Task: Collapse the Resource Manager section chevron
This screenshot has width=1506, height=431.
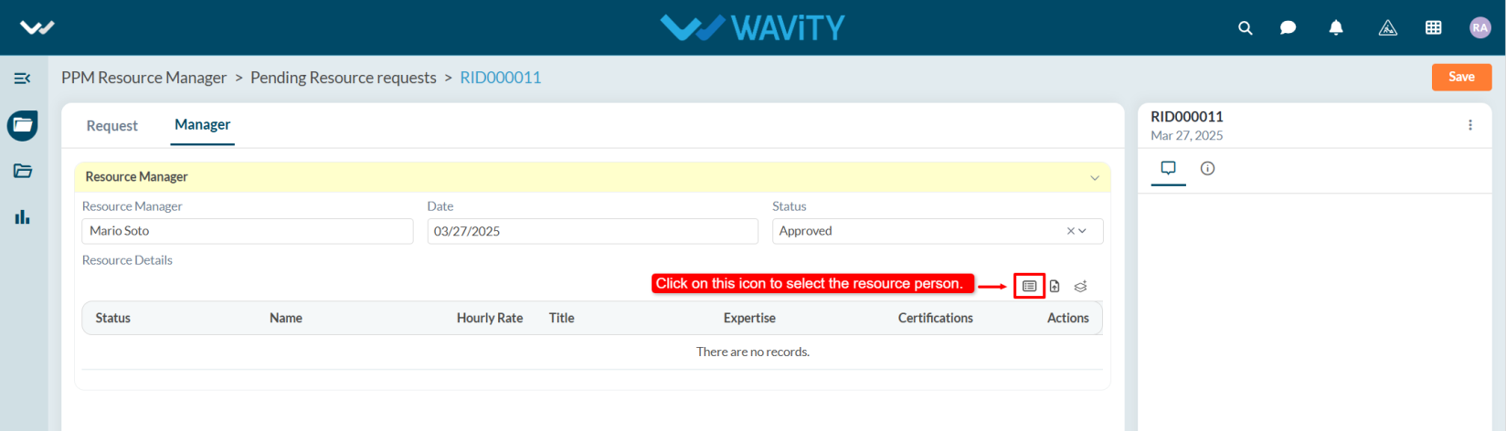Action: 1095,178
